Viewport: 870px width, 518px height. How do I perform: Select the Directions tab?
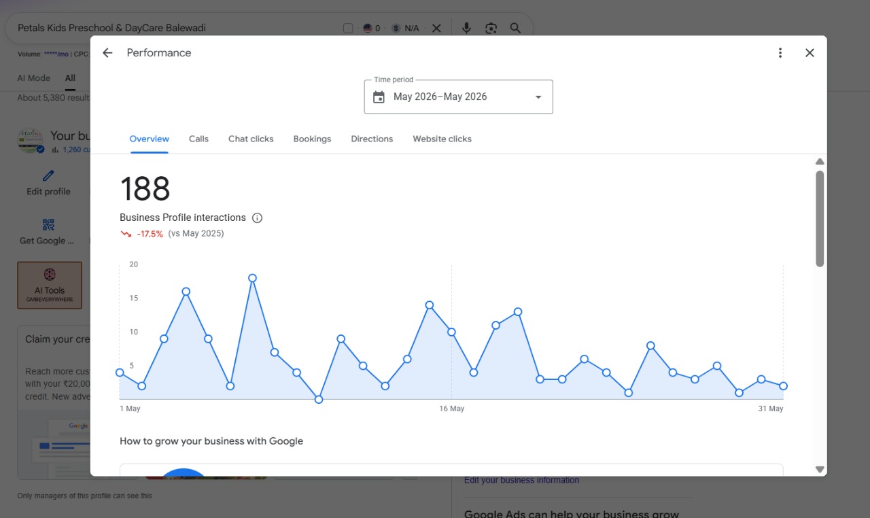372,139
